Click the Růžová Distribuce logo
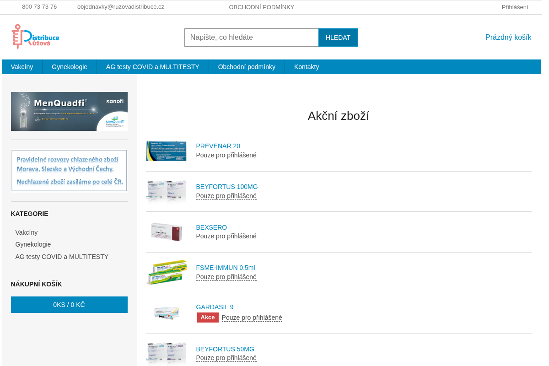 tap(35, 37)
